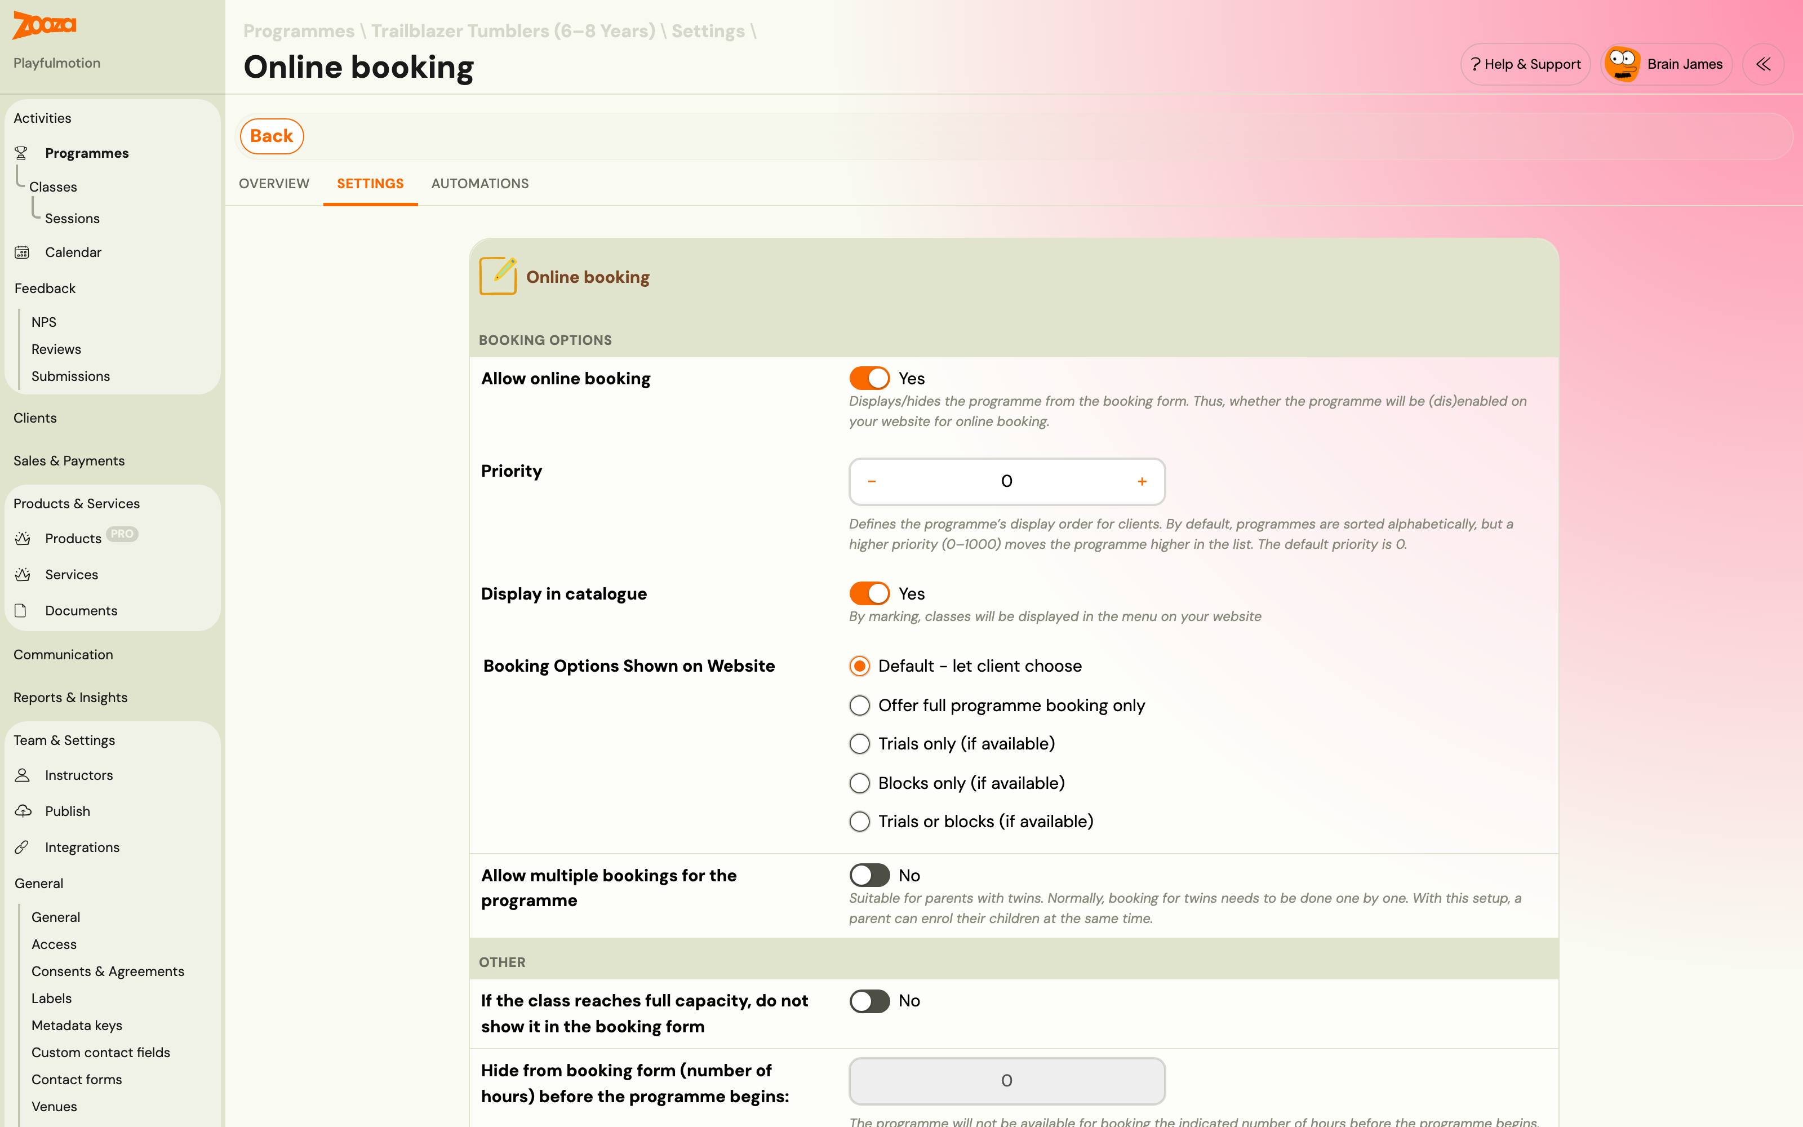Viewport: 1803px width, 1127px height.
Task: Toggle Display in catalogue switch
Action: tap(869, 593)
